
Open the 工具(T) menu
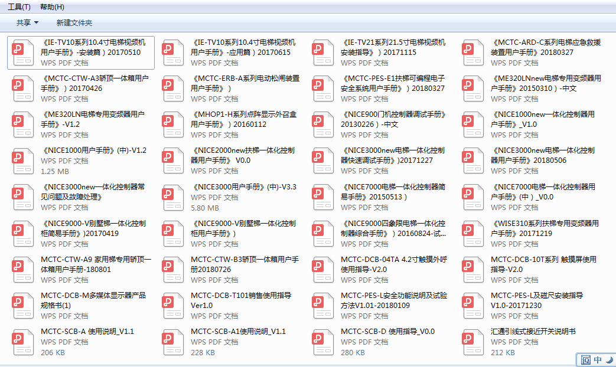tap(19, 6)
